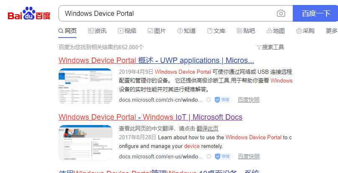The width and height of the screenshot is (338, 173).
Task: Select the 网页 tab
Action: (x=67, y=31)
